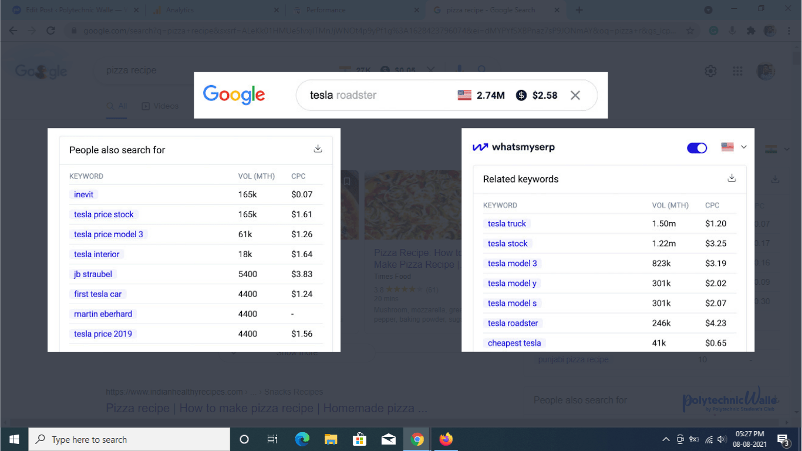This screenshot has width=802, height=451.
Task: Launch Firefox from the taskbar
Action: tap(446, 439)
